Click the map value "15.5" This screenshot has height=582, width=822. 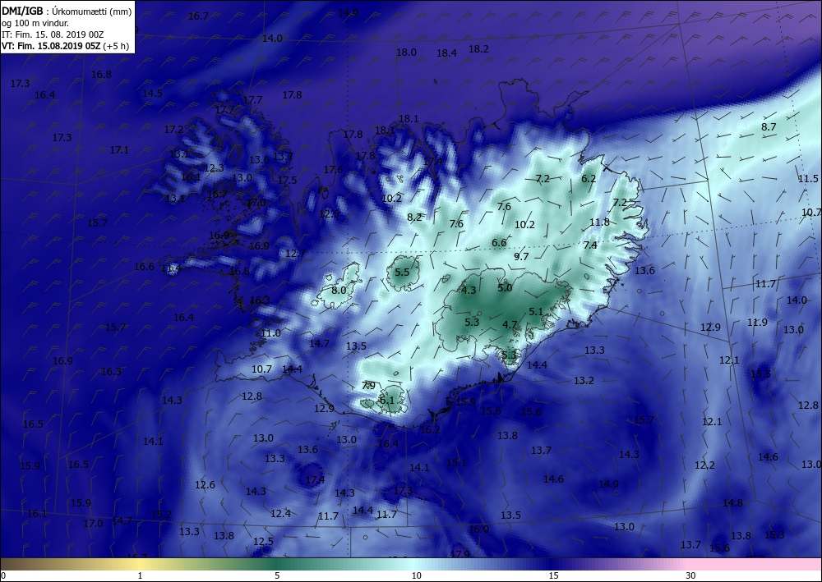click(x=760, y=373)
